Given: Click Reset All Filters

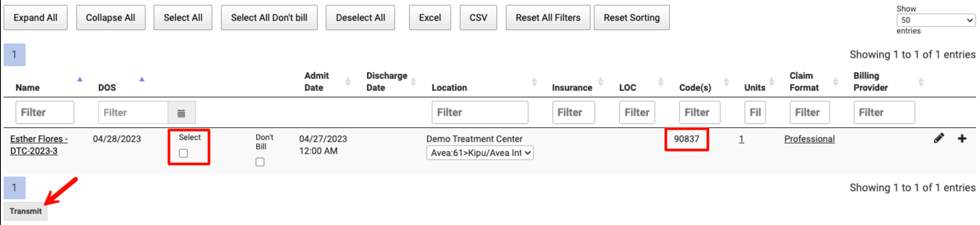Looking at the screenshot, I should [548, 18].
